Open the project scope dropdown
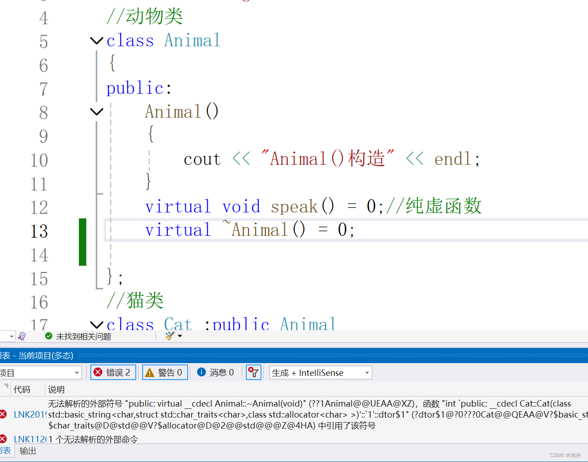This screenshot has width=588, height=462. tap(40, 373)
